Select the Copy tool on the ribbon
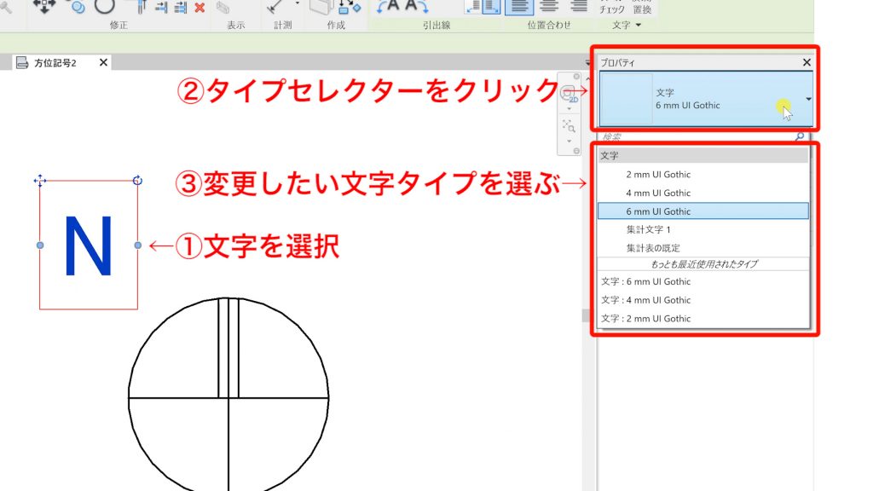This screenshot has width=873, height=491. click(x=77, y=8)
